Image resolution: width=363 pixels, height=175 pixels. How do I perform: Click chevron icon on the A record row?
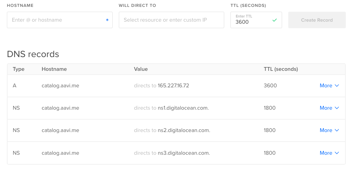[x=337, y=86]
